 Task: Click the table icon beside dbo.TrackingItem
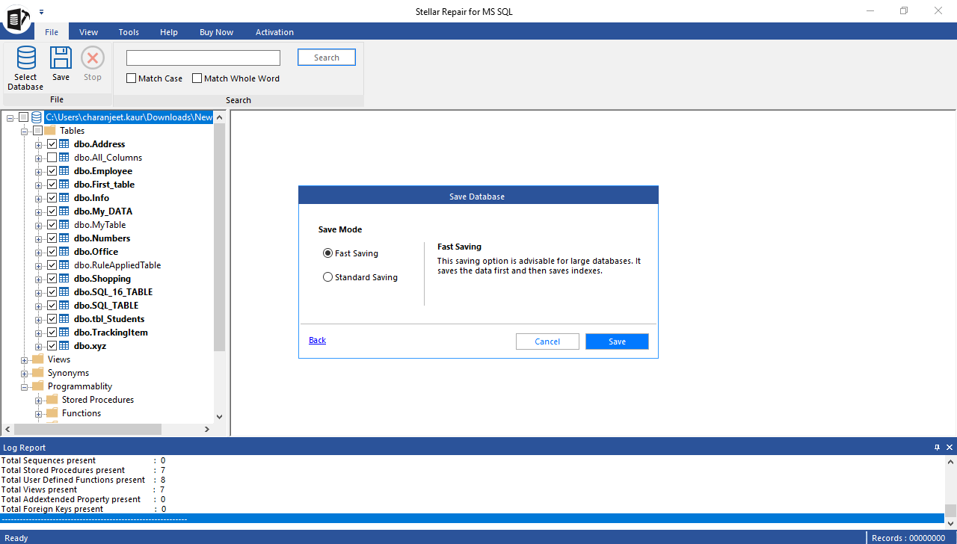[x=64, y=333]
